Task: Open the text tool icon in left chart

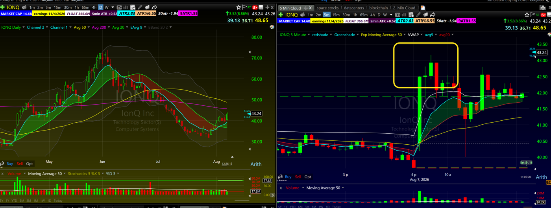Action: 119,7
